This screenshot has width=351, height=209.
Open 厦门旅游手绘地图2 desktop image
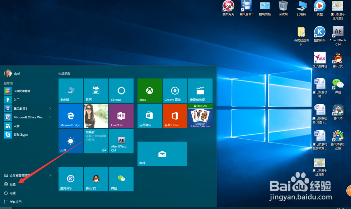click(338, 10)
